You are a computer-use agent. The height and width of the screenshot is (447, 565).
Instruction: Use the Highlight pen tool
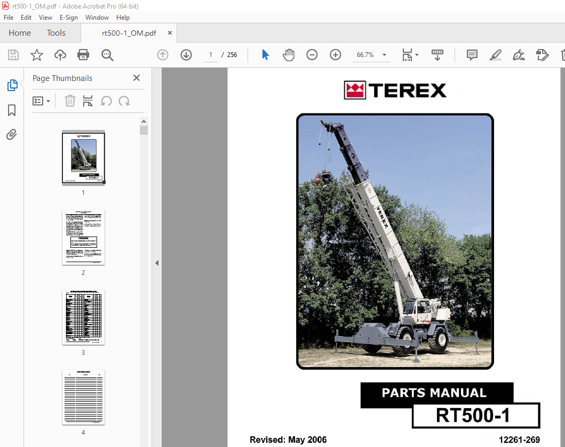point(496,55)
